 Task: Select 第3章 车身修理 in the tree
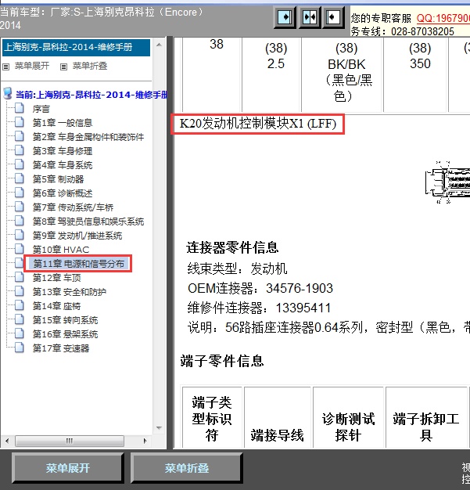tap(63, 151)
